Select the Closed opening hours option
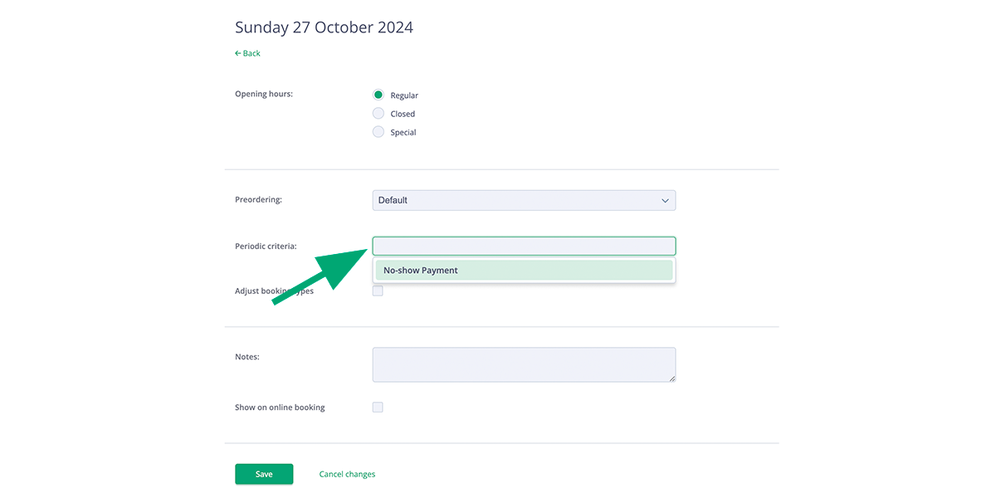 coord(378,113)
